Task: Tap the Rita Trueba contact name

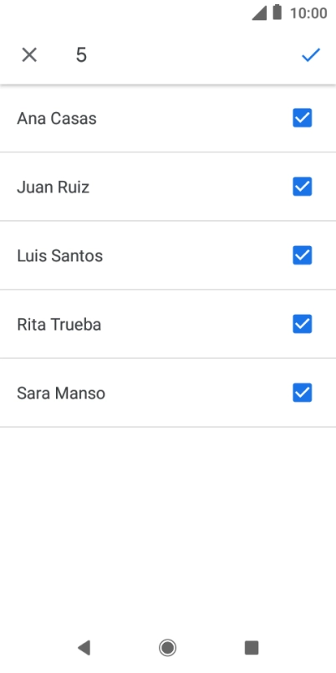Action: click(59, 325)
